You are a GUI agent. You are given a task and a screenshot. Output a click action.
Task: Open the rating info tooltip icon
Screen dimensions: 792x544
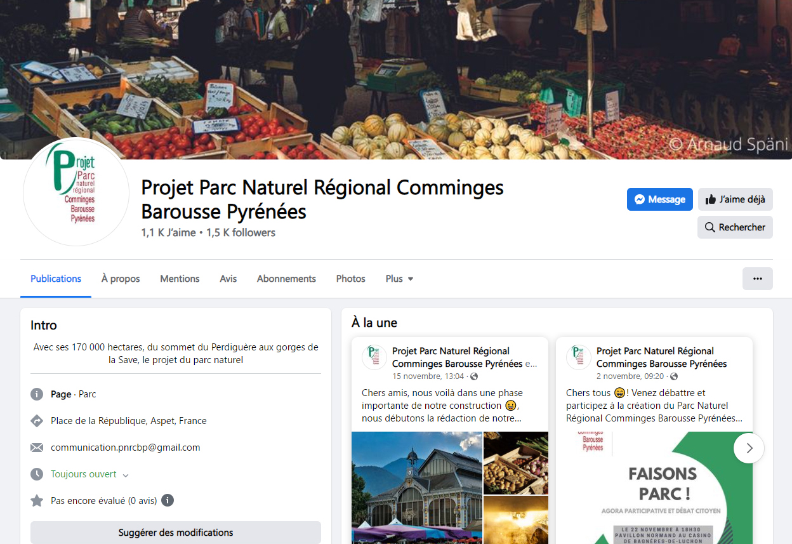click(x=168, y=500)
